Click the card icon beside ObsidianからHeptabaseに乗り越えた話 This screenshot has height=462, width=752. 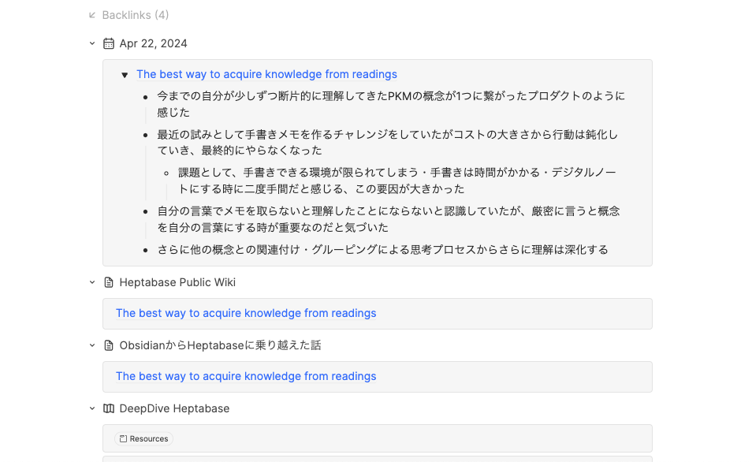click(x=109, y=345)
